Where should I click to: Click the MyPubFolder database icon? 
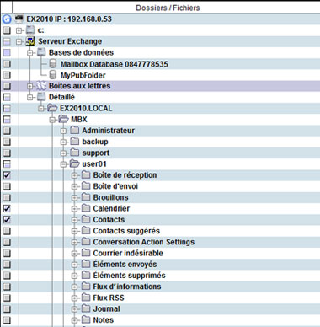[x=53, y=75]
